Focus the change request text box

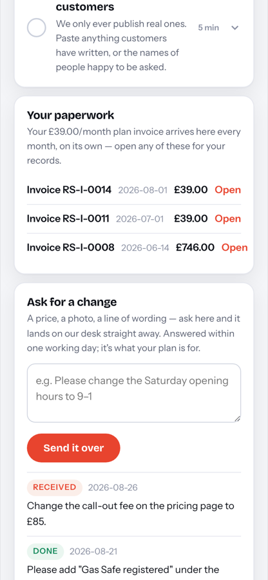[134, 393]
